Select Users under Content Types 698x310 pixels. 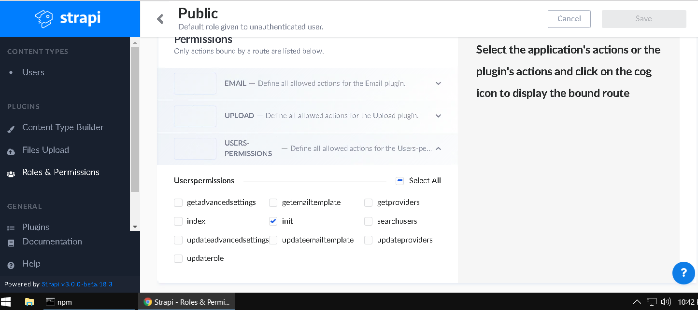[33, 72]
